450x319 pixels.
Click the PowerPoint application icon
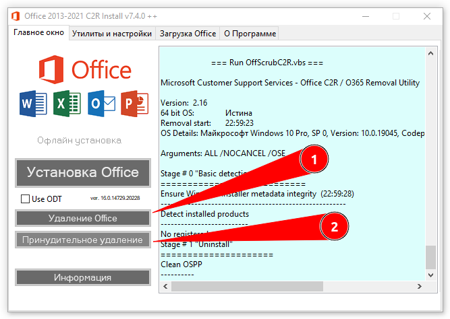135,104
